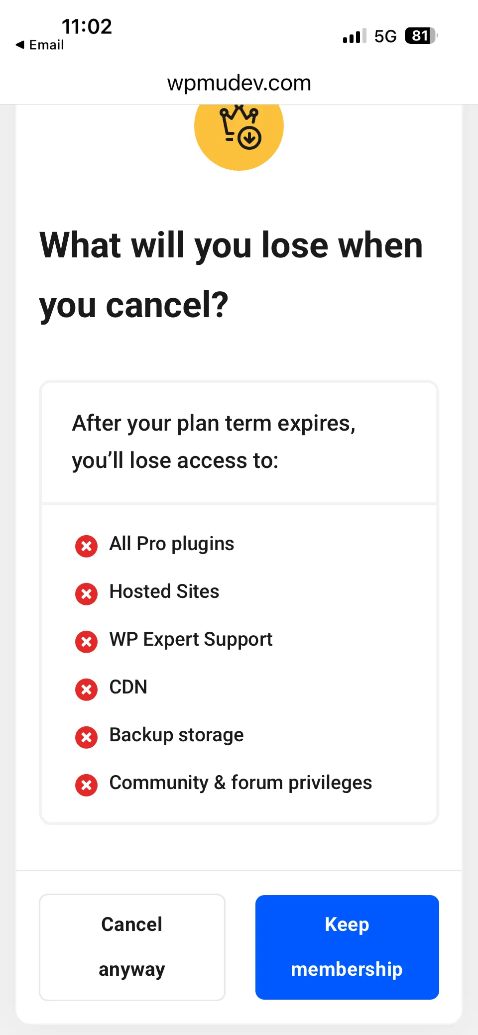Screen dimensions: 478x1035
Task: Tap the cellular signal bars icon
Action: coord(355,36)
